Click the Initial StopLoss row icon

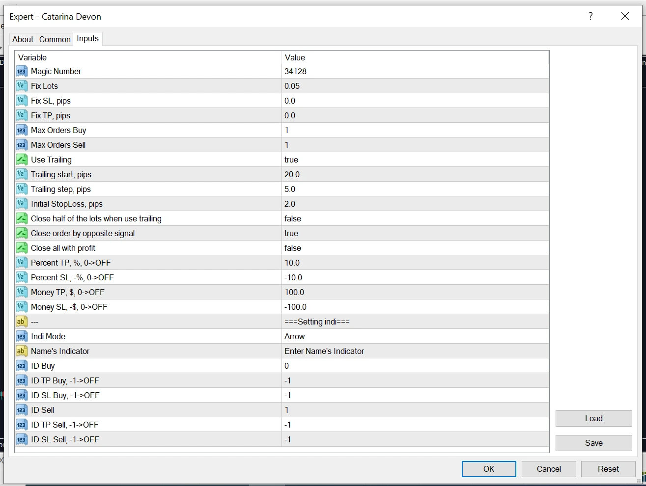[21, 204]
